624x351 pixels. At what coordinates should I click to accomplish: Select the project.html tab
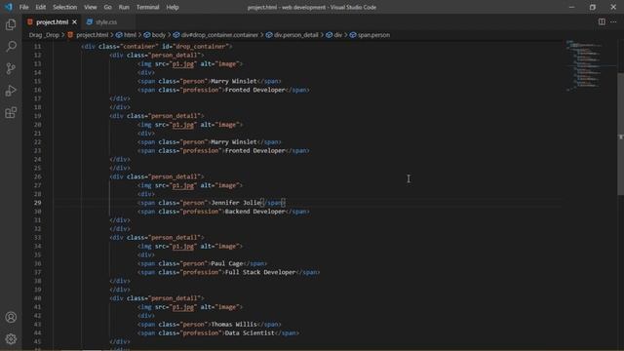click(52, 22)
